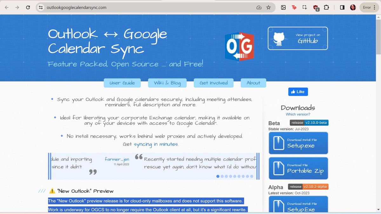The width and height of the screenshot is (381, 214).
Task: Follow the 'syncing in minutes' link
Action: tap(156, 144)
